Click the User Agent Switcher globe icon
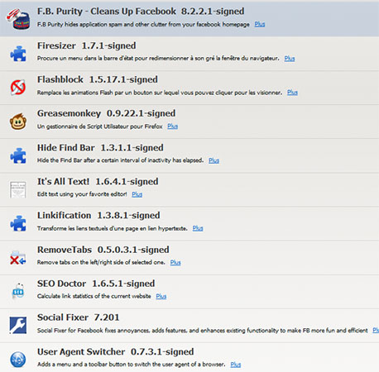Viewport: 379px width, 372px height. click(x=18, y=360)
